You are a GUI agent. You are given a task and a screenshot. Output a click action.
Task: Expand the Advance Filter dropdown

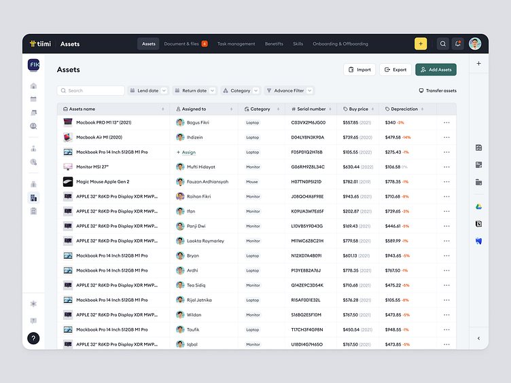(x=289, y=90)
